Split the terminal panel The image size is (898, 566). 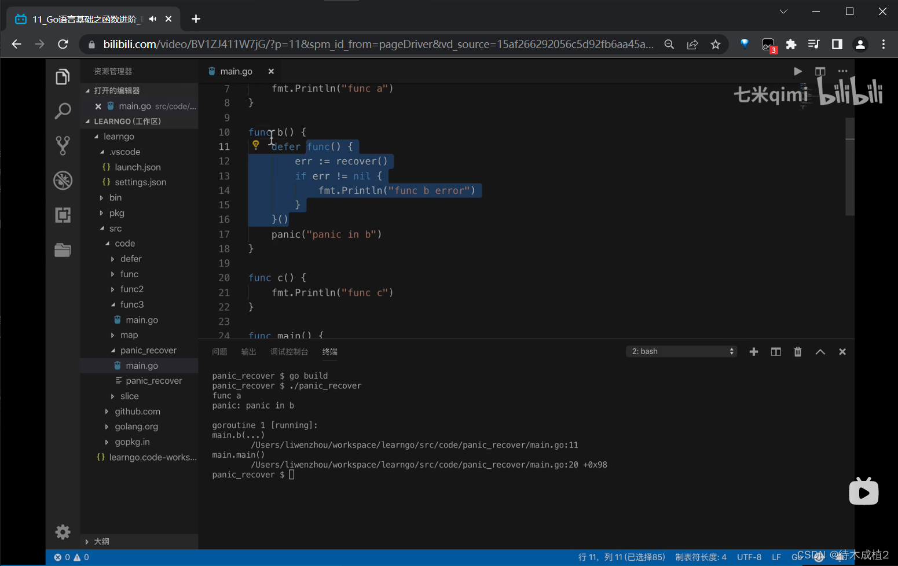[776, 352]
